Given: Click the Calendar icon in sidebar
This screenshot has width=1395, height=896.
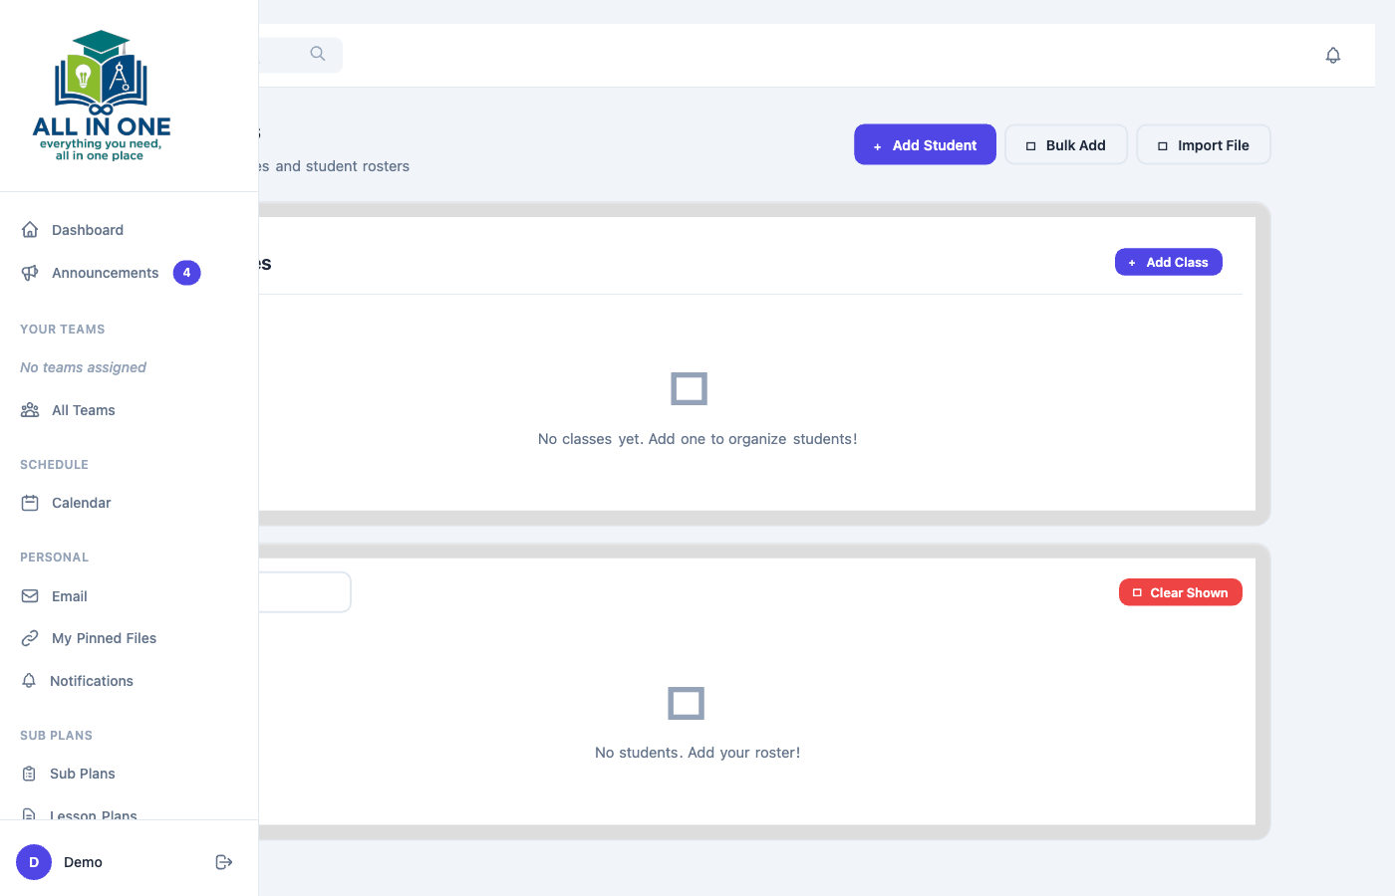Looking at the screenshot, I should click(30, 503).
